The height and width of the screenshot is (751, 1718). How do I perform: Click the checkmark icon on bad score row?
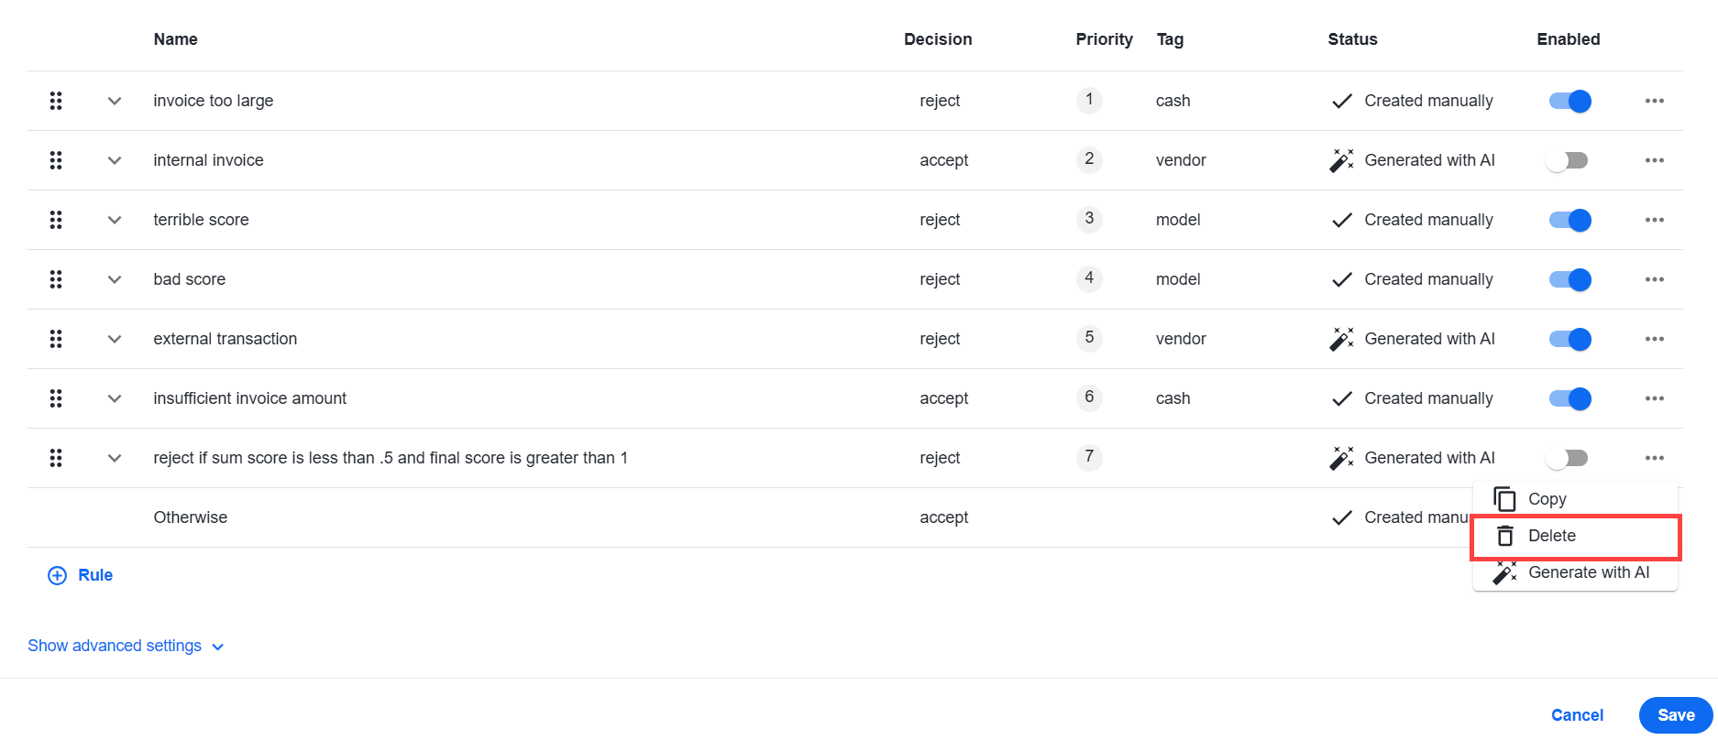[1341, 279]
